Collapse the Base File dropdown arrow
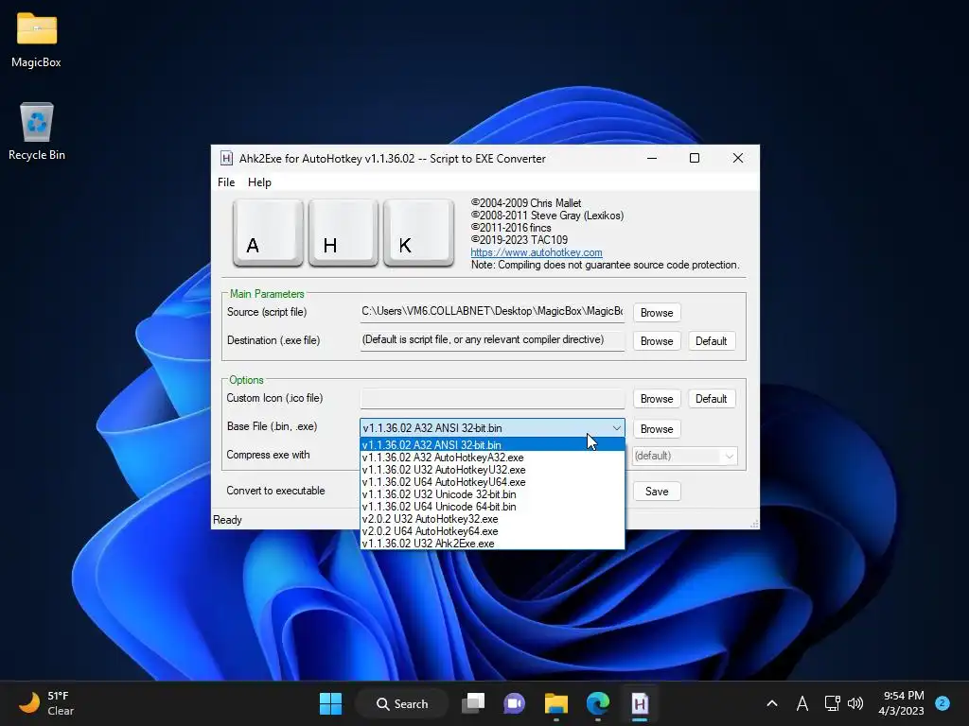The image size is (969, 726). [616, 428]
